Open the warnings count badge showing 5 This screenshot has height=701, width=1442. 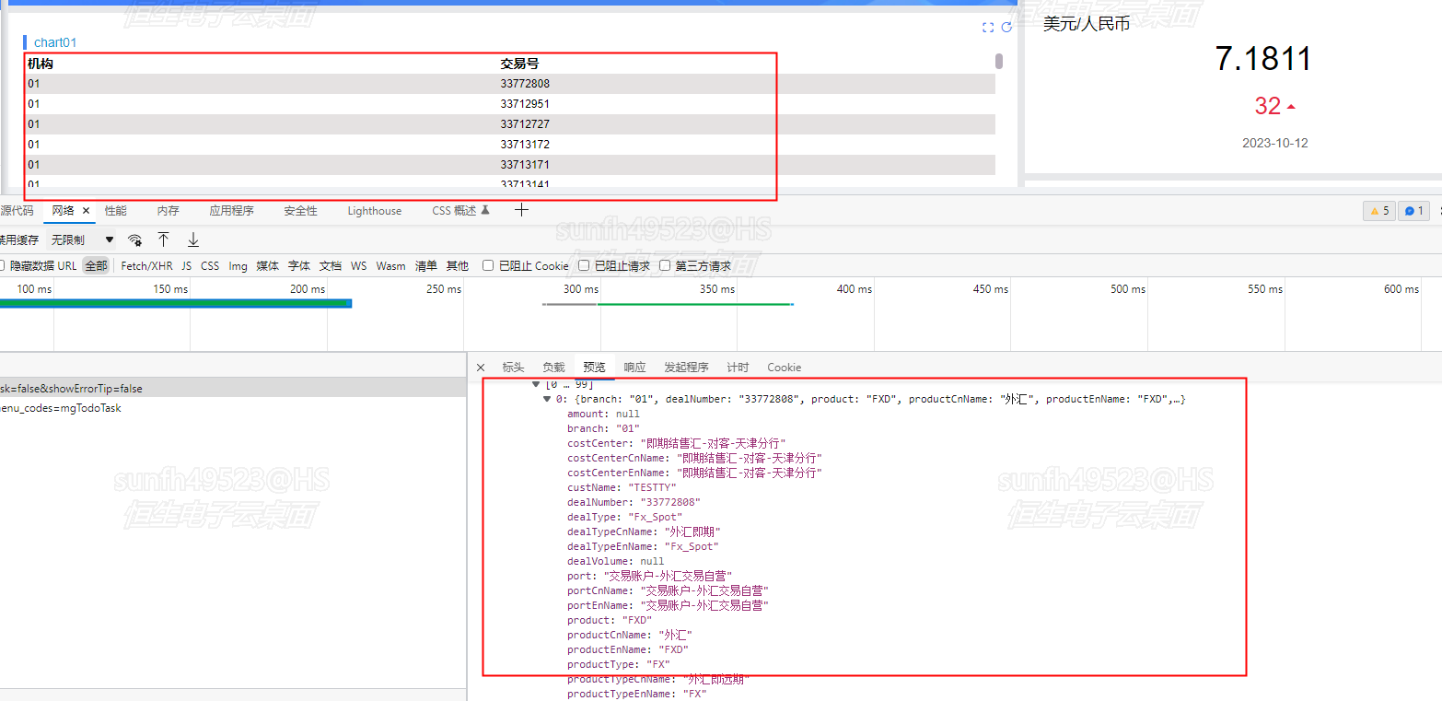1378,211
